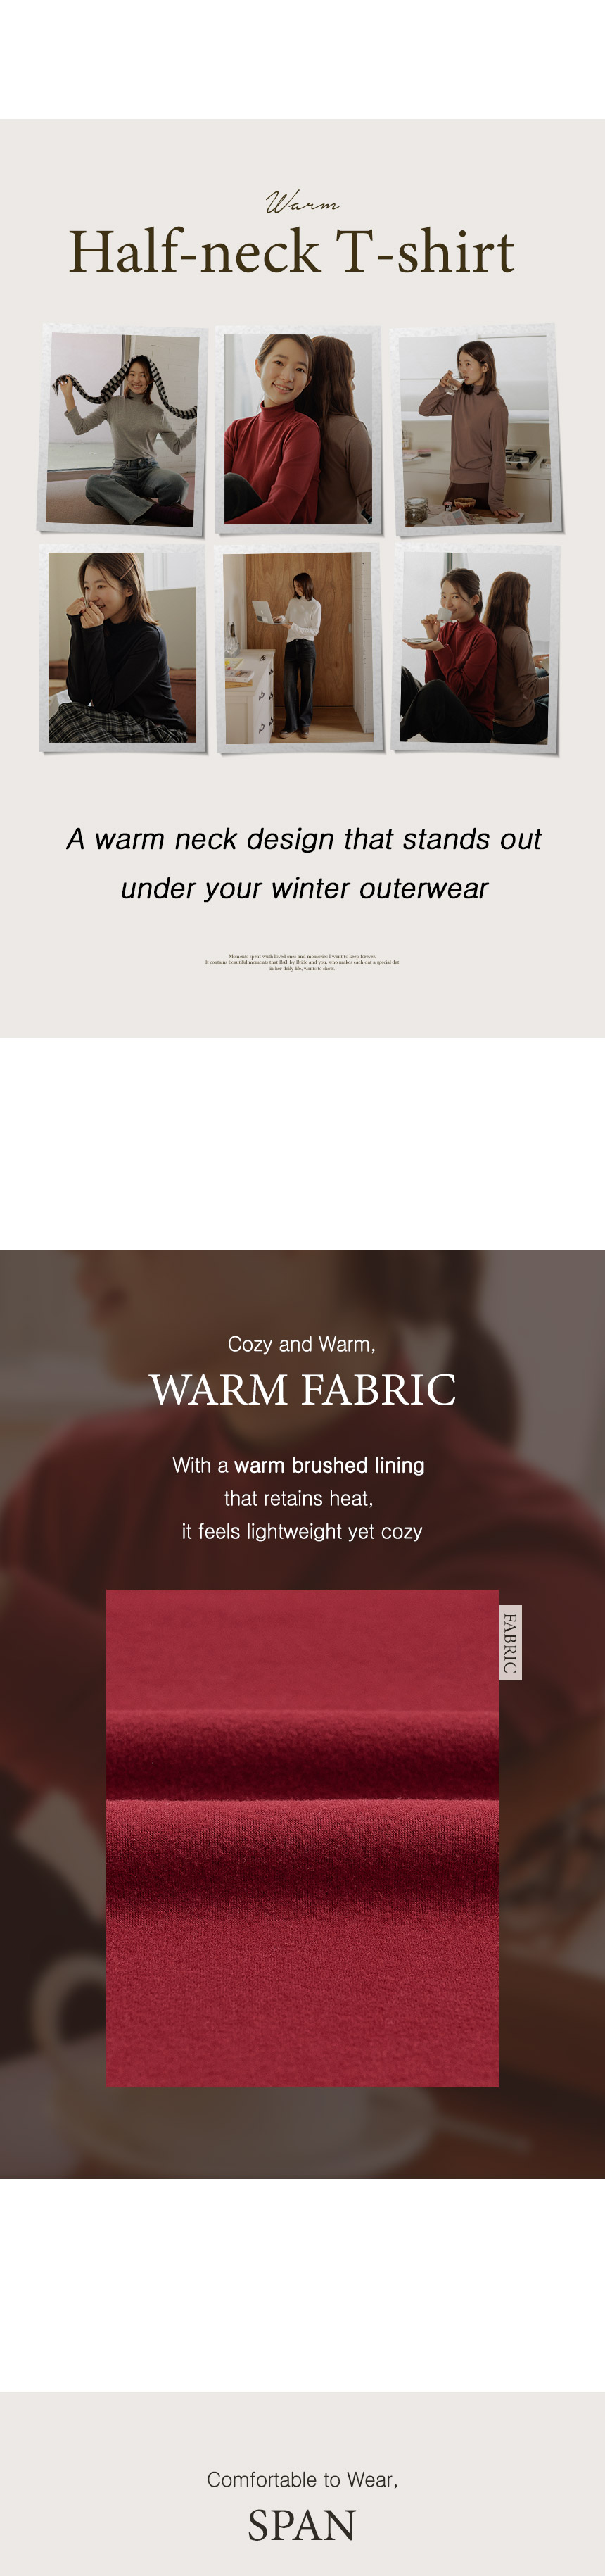Click the 'Comfortable to Wear,' subtitle
The height and width of the screenshot is (2576, 605).
(302, 2479)
